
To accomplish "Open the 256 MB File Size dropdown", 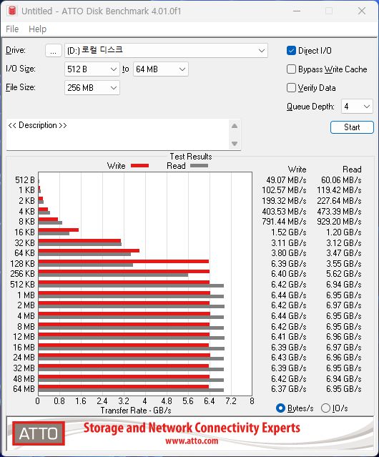I will pyautogui.click(x=92, y=88).
